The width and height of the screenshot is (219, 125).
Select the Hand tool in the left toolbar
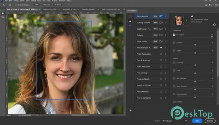tap(3, 13)
